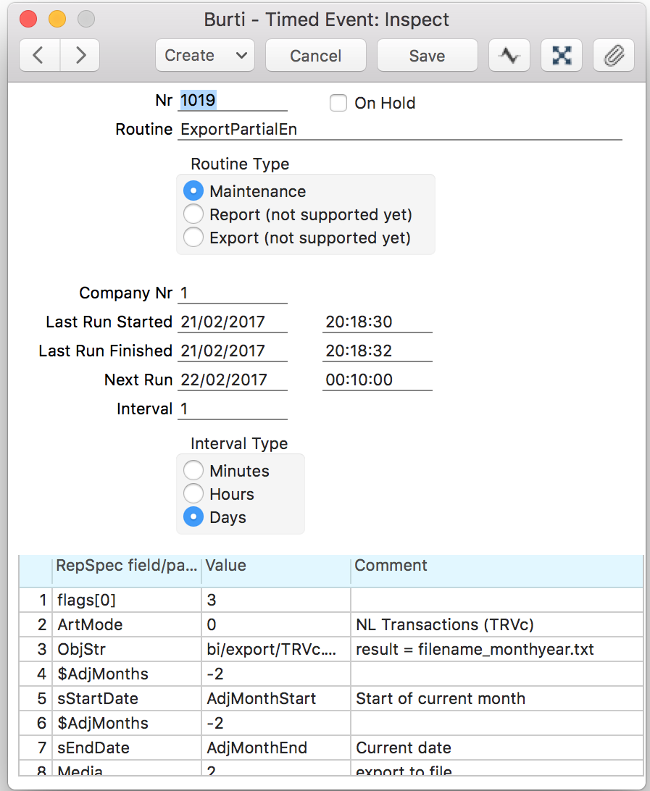Click the Next Run date field

point(232,380)
